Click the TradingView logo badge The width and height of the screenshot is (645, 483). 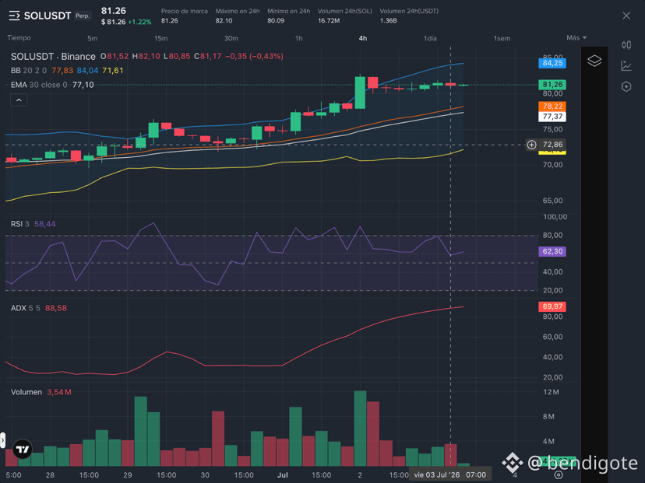point(23,449)
